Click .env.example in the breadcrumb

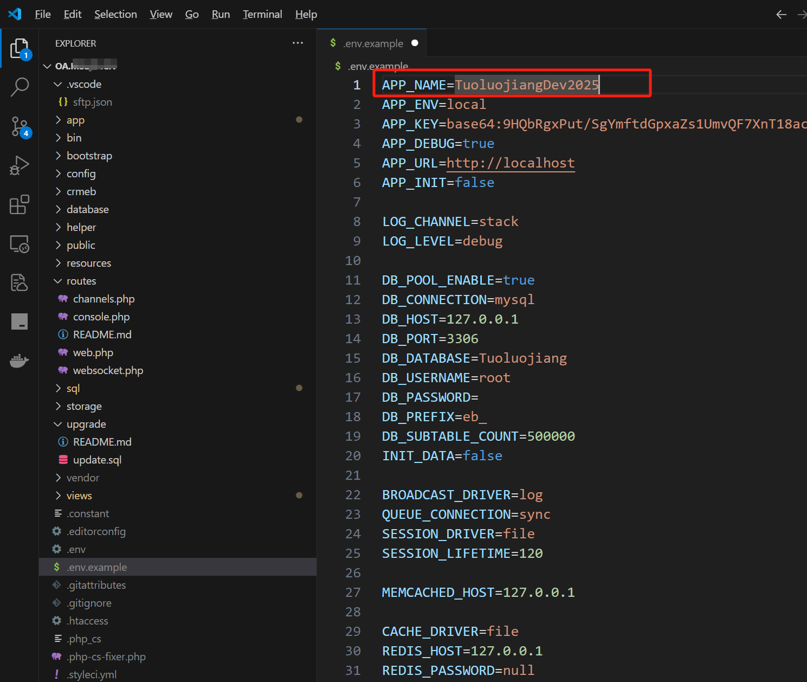pos(378,66)
